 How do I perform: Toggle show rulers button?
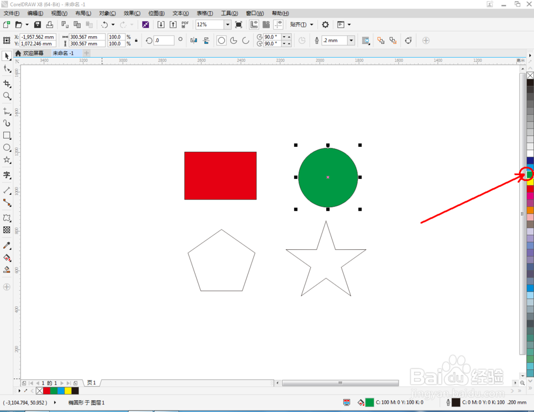pyautogui.click(x=254, y=25)
